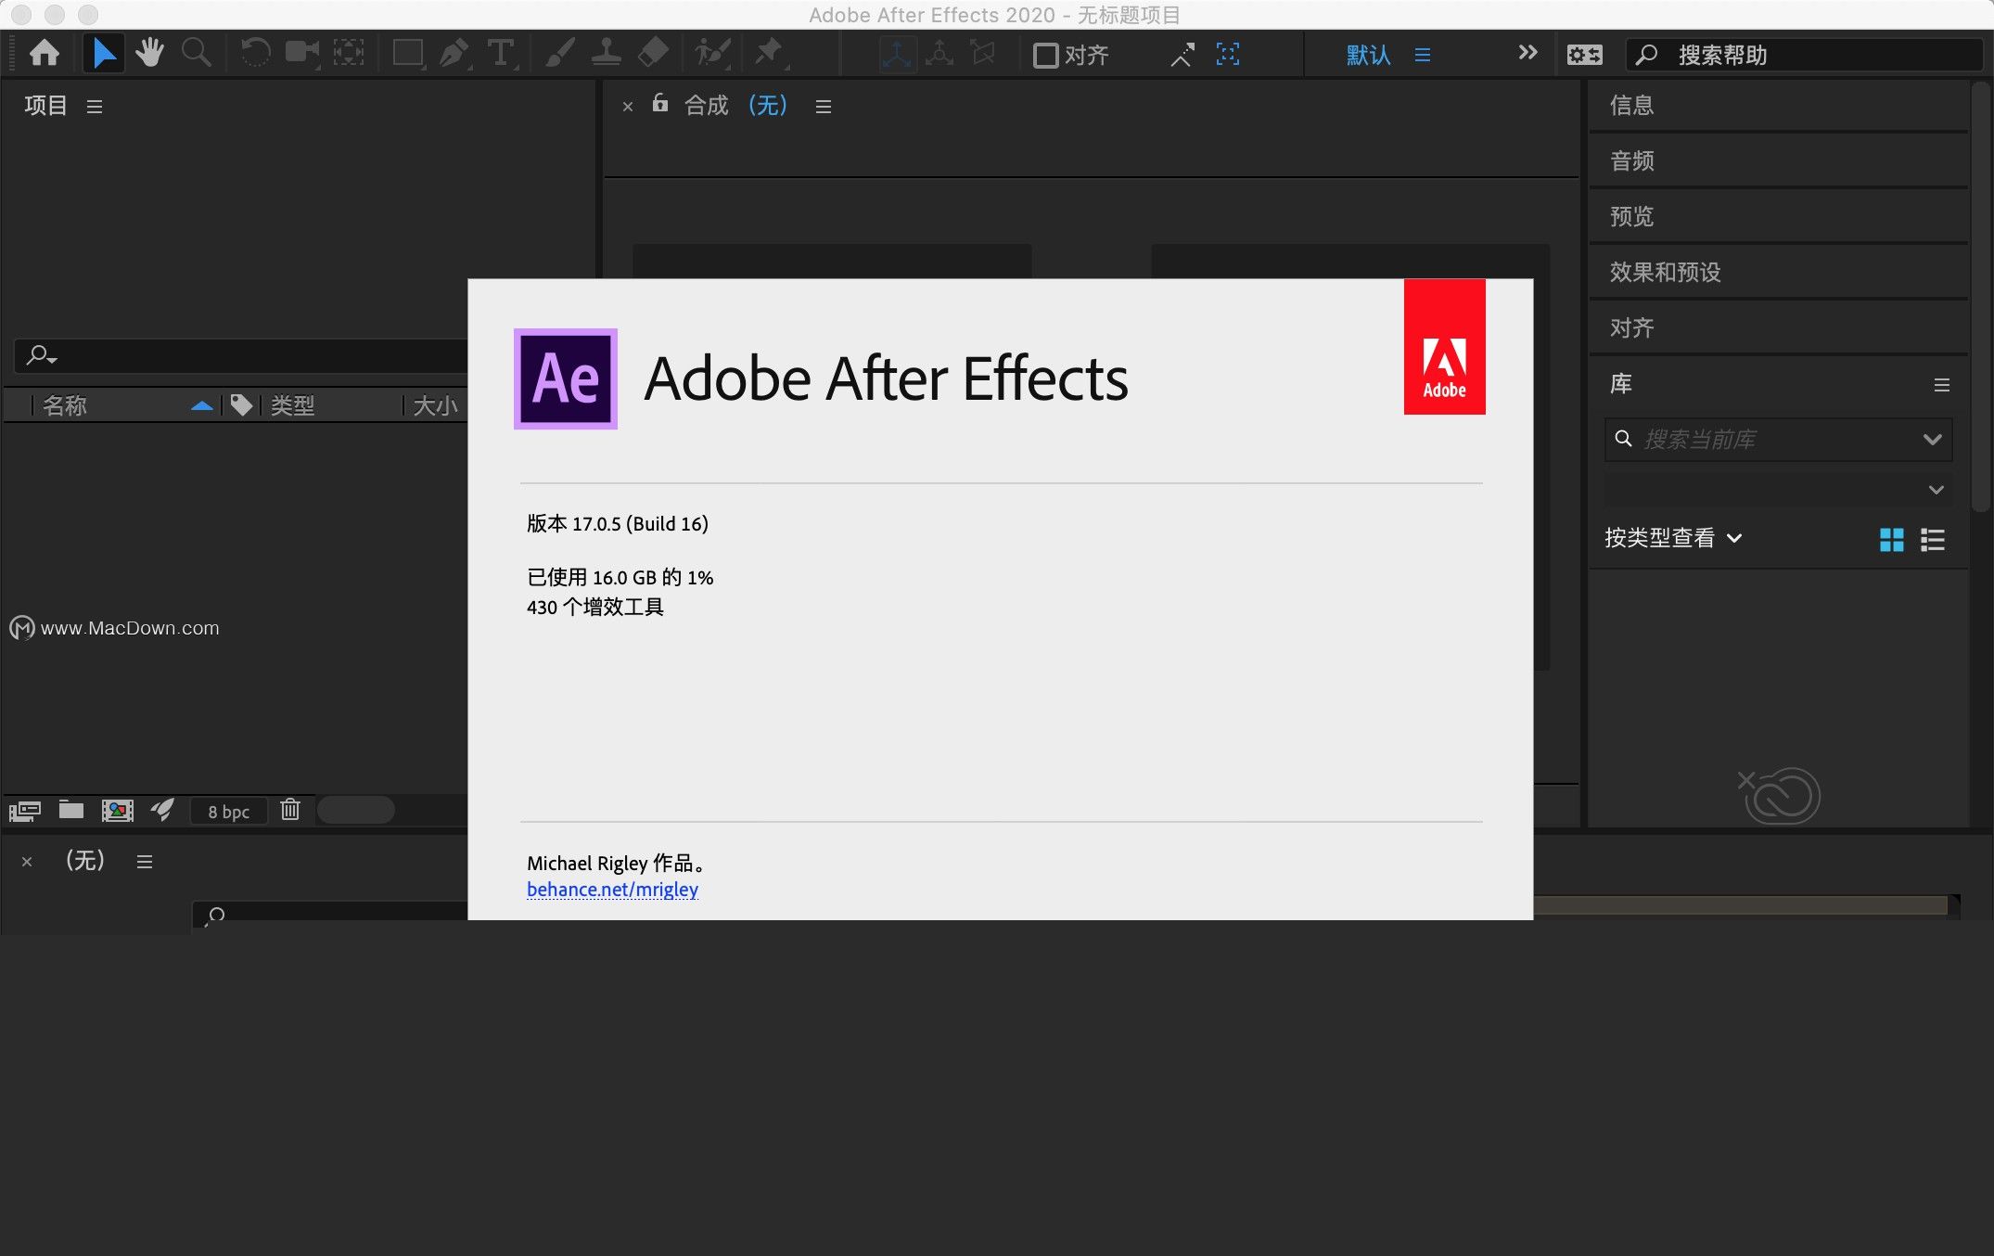1994x1256 pixels.
Task: Select the Zoom magnifier tool
Action: point(196,54)
